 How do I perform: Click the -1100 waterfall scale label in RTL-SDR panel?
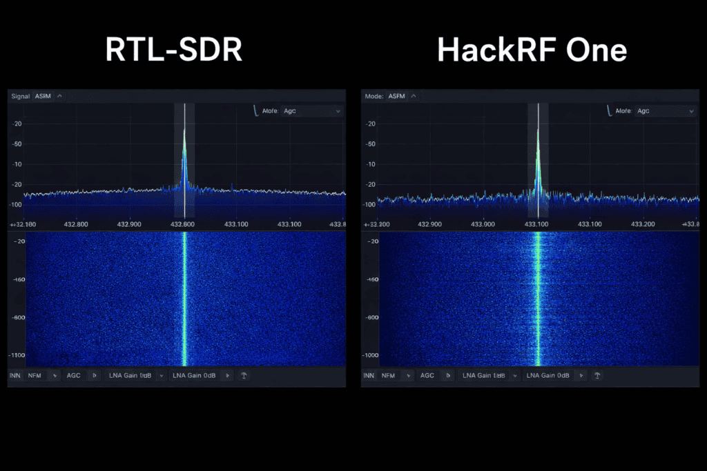coord(17,355)
